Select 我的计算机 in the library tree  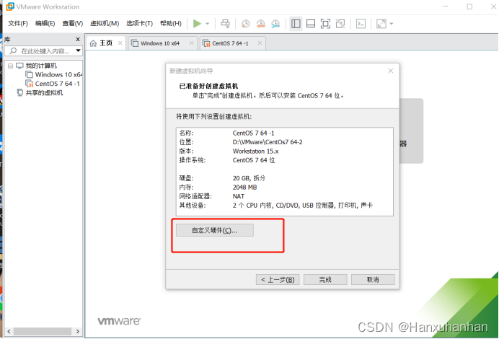click(x=40, y=66)
